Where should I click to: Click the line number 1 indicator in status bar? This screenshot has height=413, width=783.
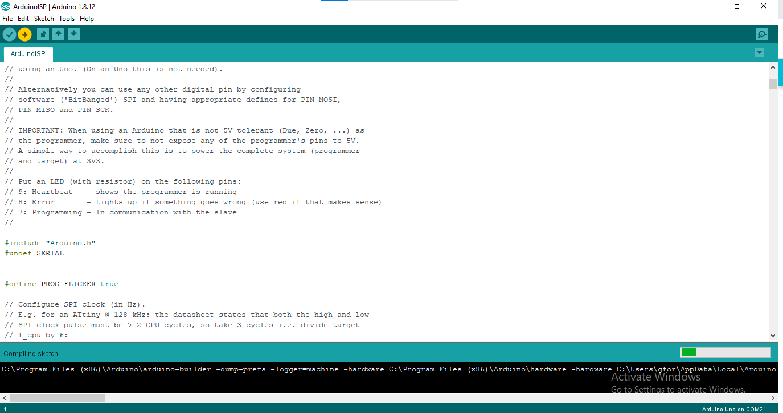tap(4, 409)
